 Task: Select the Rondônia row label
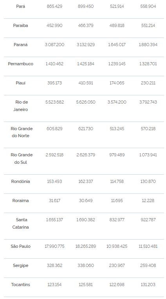coord(21,181)
